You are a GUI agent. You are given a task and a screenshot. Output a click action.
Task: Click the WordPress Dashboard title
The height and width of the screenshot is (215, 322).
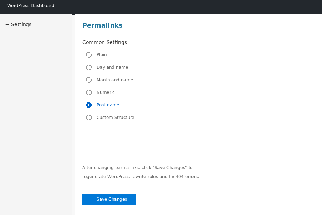coord(31,6)
